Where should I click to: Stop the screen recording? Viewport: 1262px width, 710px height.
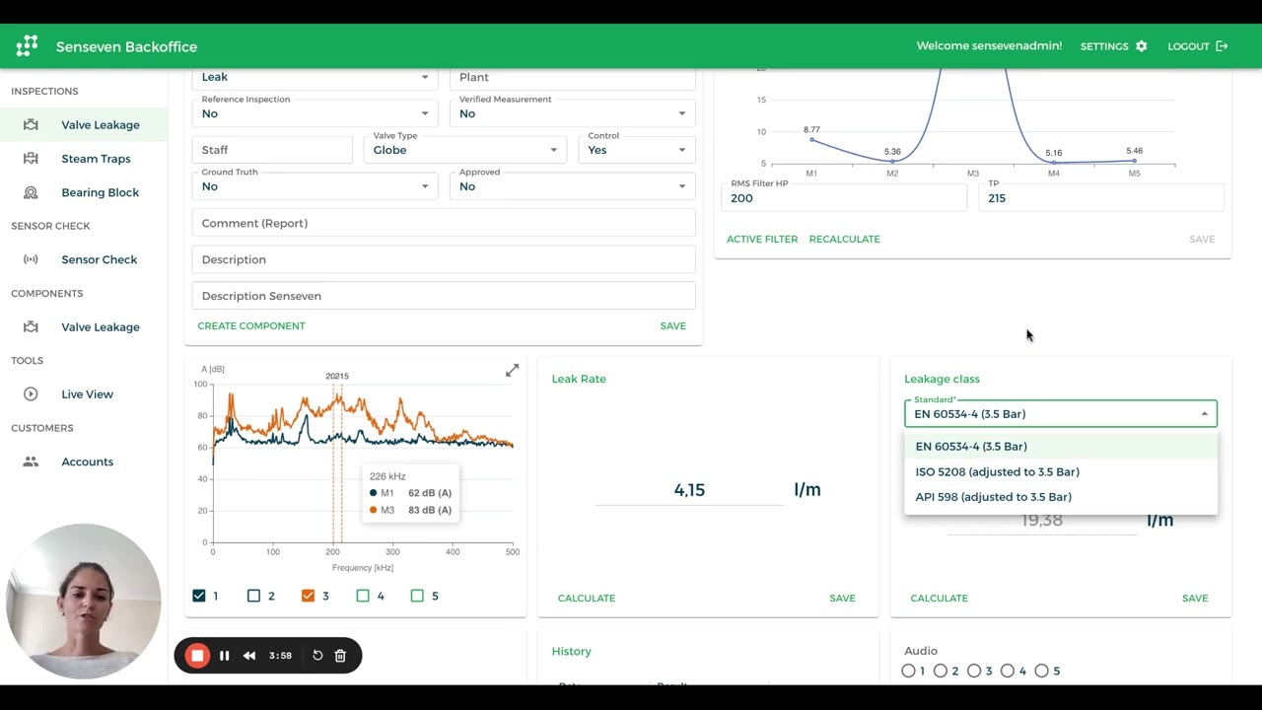click(197, 656)
